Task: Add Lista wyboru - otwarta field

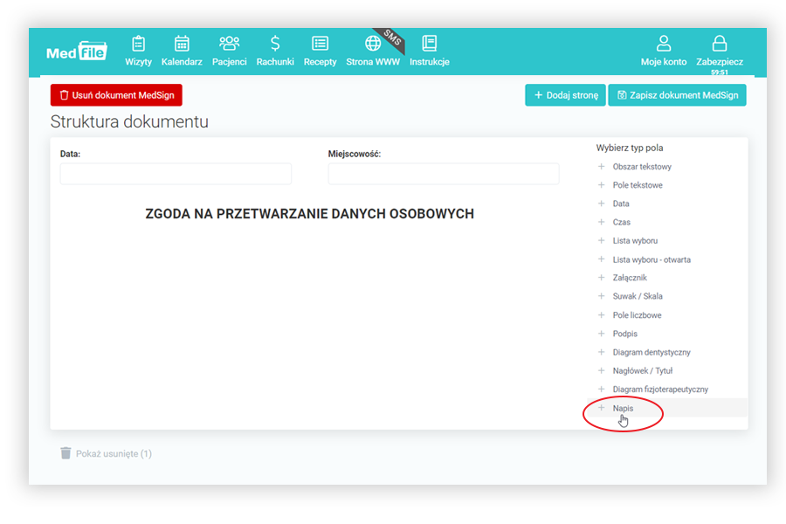Action: 651,259
